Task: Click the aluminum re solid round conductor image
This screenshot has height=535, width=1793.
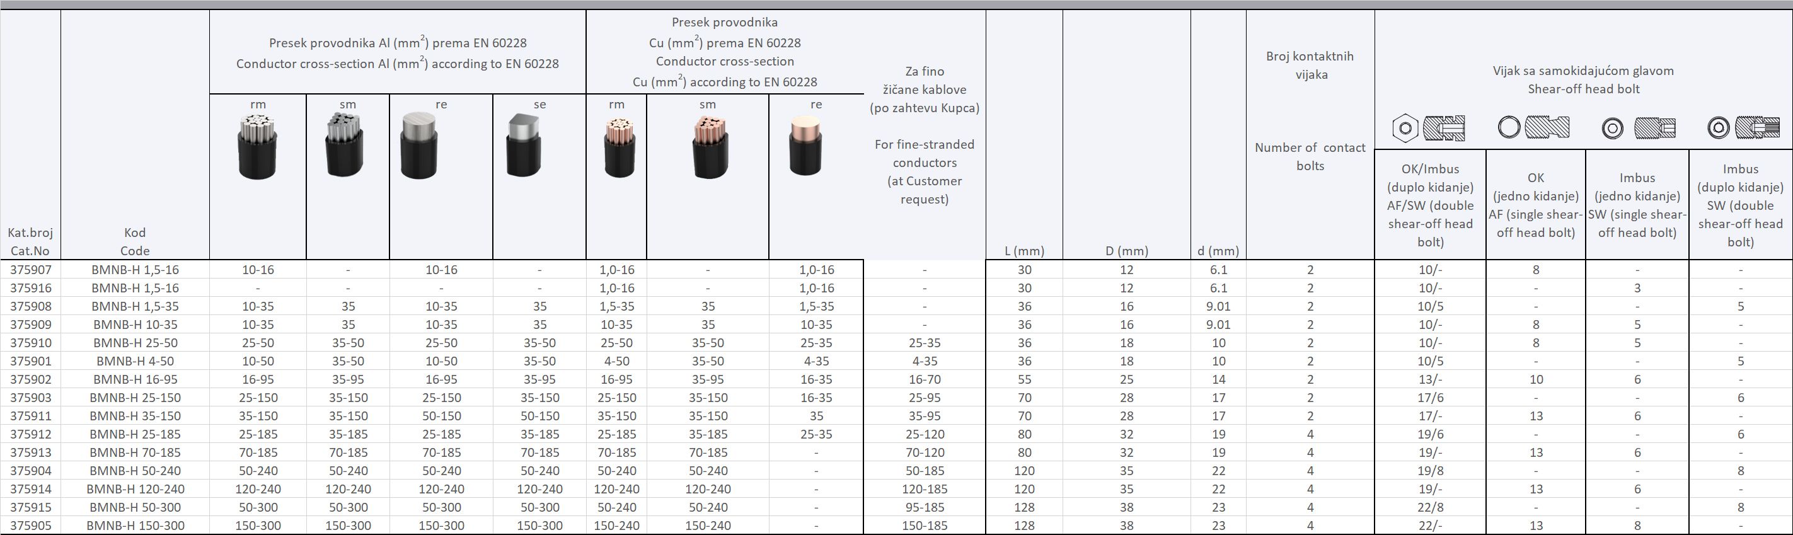Action: pyautogui.click(x=420, y=146)
